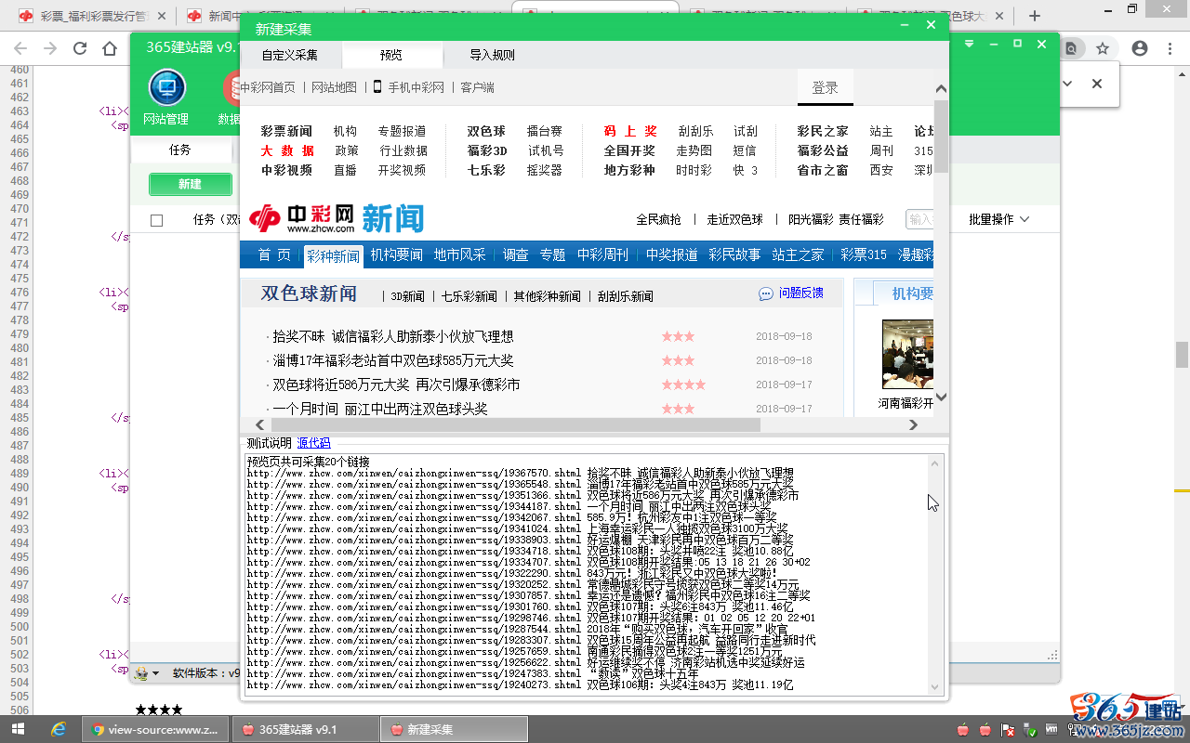Open 地市风采 nav item

[x=459, y=254]
